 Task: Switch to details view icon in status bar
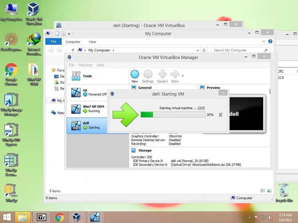pos(263,191)
